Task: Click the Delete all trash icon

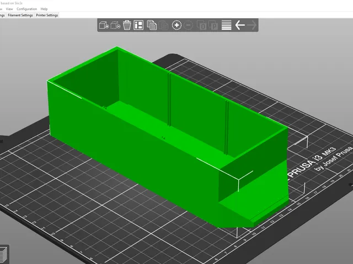Action: coord(127,25)
